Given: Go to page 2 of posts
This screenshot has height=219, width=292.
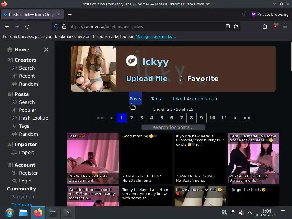Looking at the screenshot, I should point(132,118).
